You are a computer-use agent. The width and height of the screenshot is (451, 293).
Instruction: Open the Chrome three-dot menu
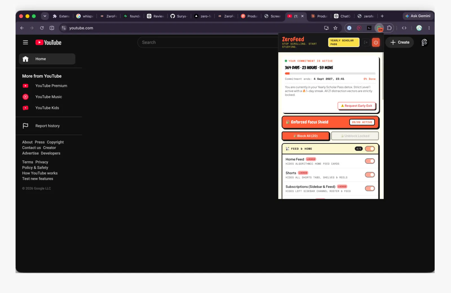(x=429, y=28)
